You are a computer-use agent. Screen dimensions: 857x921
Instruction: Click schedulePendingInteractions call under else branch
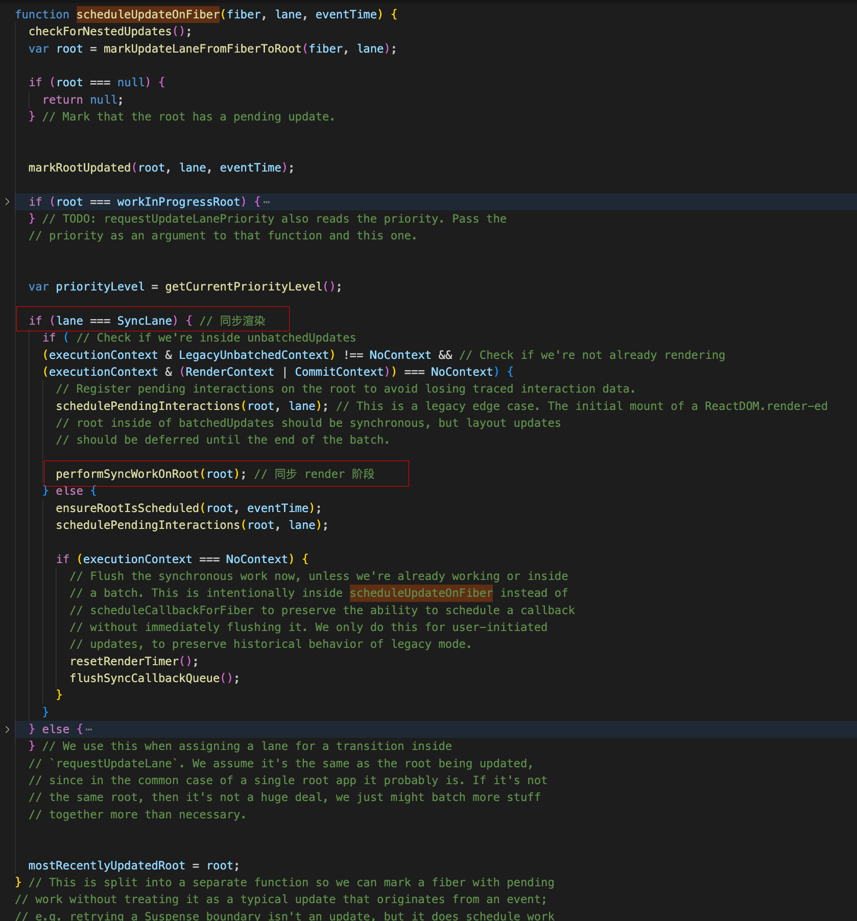click(192, 525)
